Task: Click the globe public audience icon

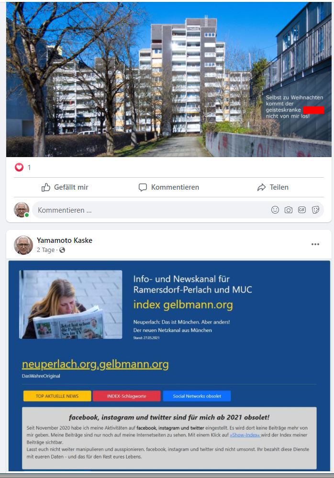Action: click(62, 250)
